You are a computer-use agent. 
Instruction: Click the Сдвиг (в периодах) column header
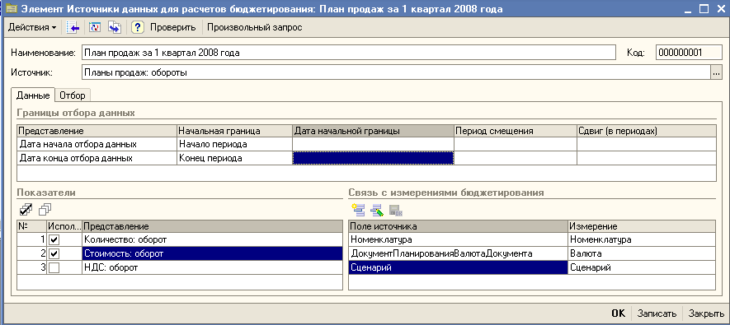[x=647, y=131]
